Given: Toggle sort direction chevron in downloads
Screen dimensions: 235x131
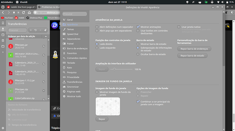Looking at the screenshot, I should click(46, 36).
